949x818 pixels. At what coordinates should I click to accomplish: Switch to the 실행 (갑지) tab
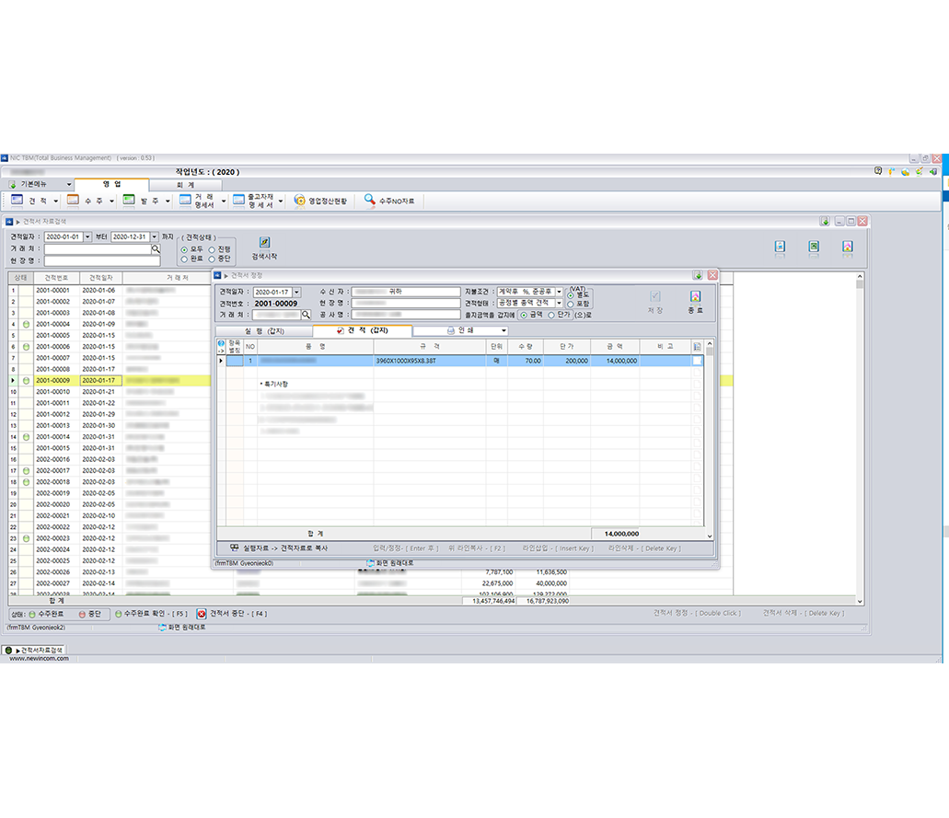coord(264,330)
